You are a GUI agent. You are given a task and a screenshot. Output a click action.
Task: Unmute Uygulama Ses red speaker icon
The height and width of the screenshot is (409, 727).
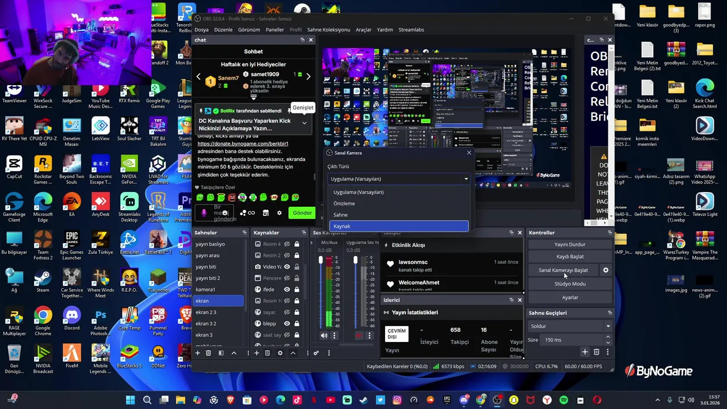point(359,335)
